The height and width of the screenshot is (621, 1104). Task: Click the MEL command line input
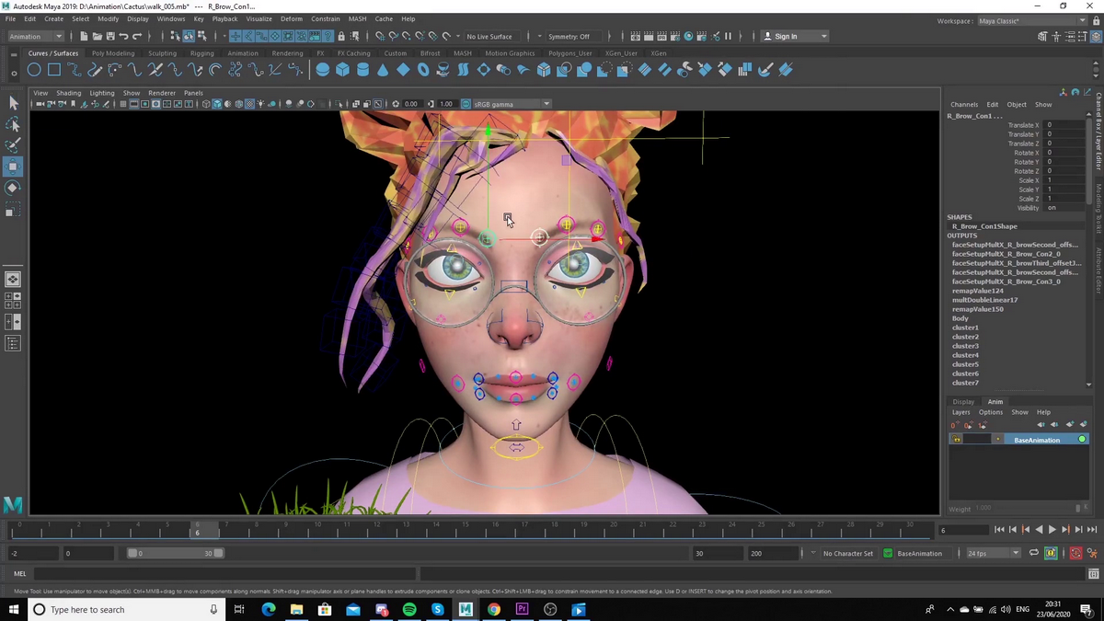[x=225, y=574]
